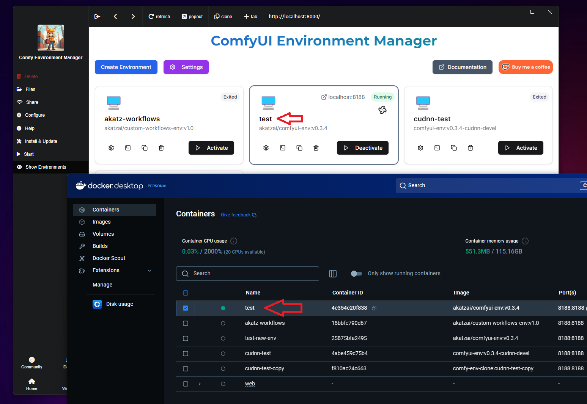The image size is (587, 404).
Task: Click the Docker Desktop whale logo
Action: 81,185
